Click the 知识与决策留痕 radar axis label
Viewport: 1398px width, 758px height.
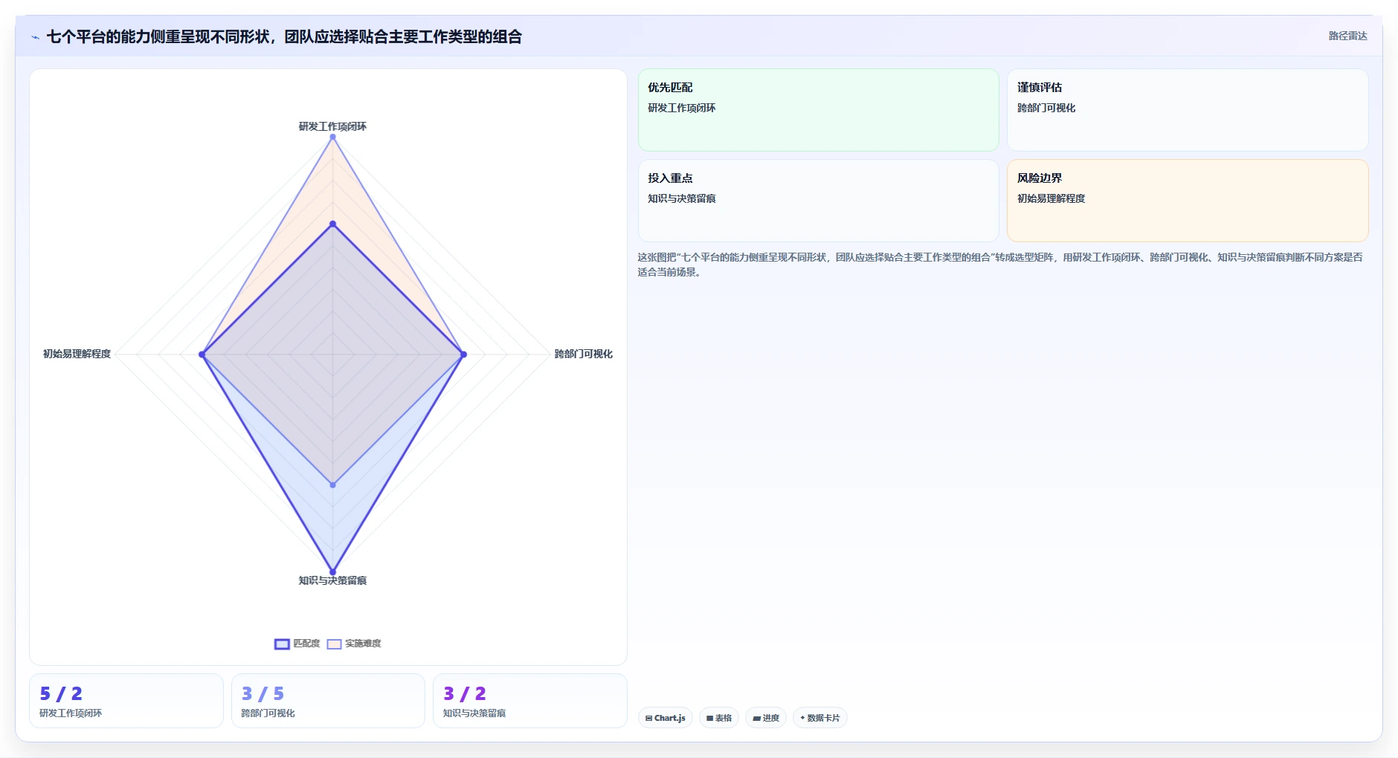(332, 580)
